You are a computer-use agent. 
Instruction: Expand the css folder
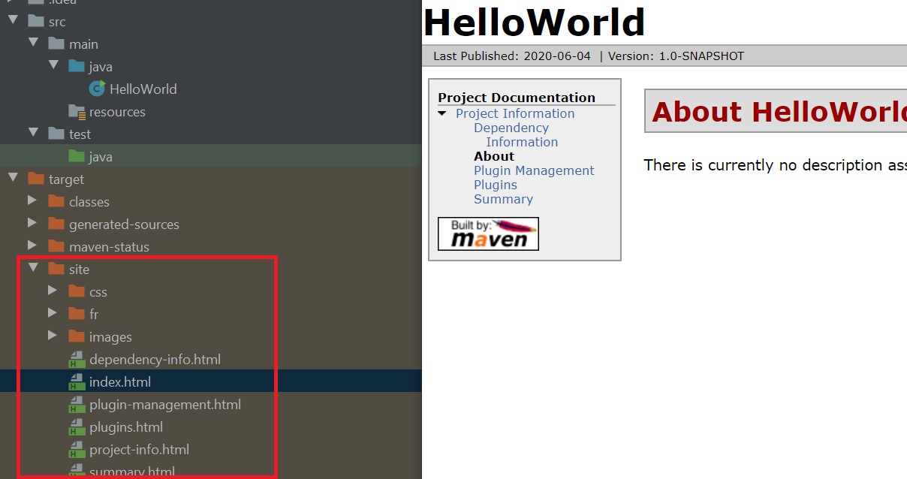pyautogui.click(x=53, y=291)
